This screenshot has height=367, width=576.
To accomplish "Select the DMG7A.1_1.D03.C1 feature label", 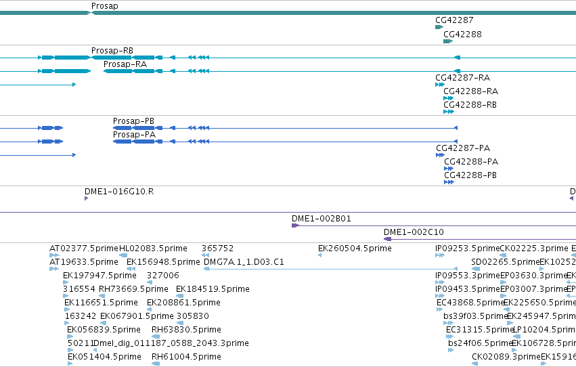I will tap(244, 262).
